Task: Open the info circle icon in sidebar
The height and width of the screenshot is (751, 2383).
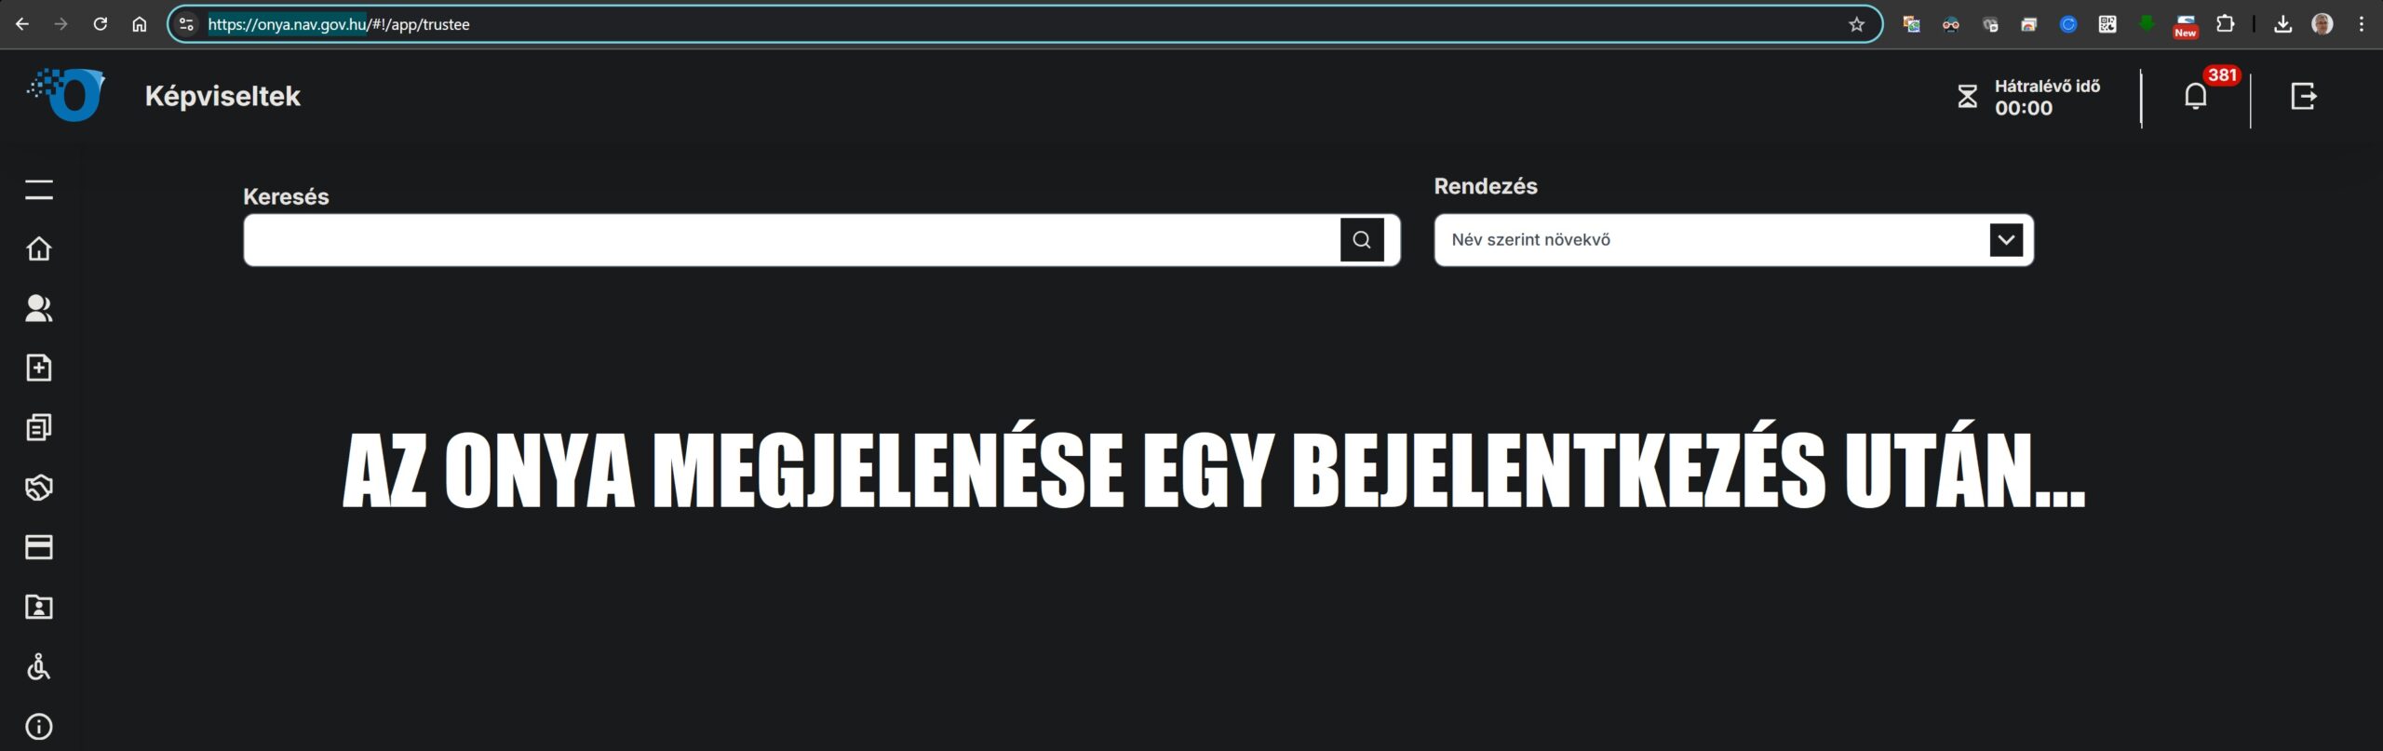Action: 38,727
